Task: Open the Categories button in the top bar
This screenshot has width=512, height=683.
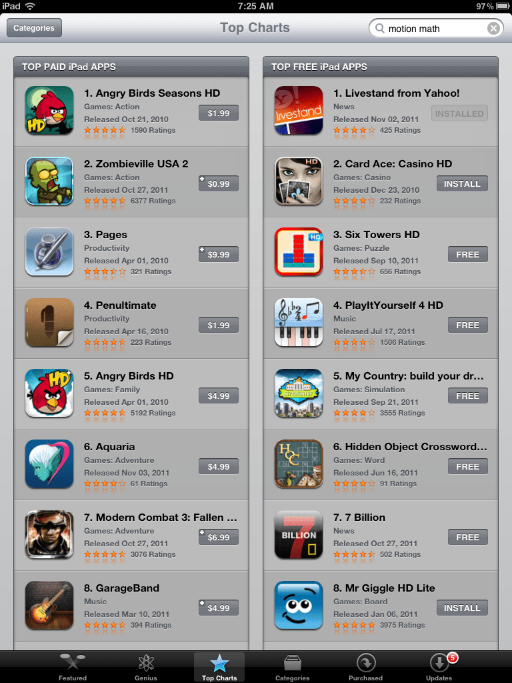Action: (x=34, y=28)
